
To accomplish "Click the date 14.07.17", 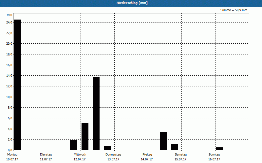I will (x=147, y=159).
